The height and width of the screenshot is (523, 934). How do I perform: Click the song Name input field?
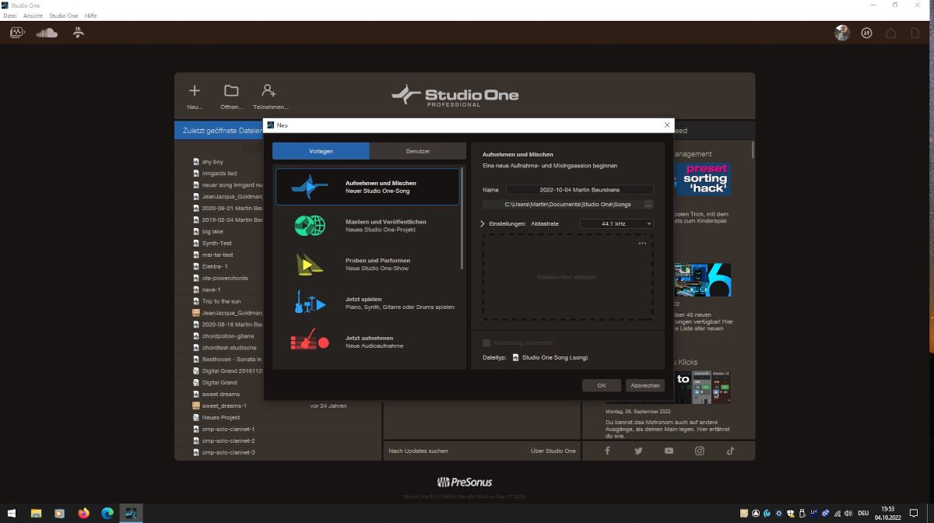pos(579,189)
